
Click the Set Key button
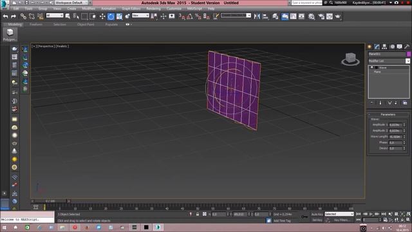coord(317,220)
